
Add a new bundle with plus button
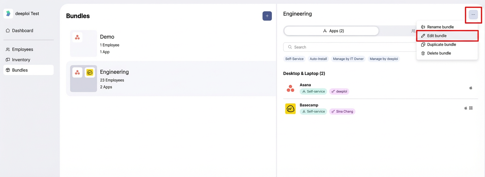pos(267,16)
